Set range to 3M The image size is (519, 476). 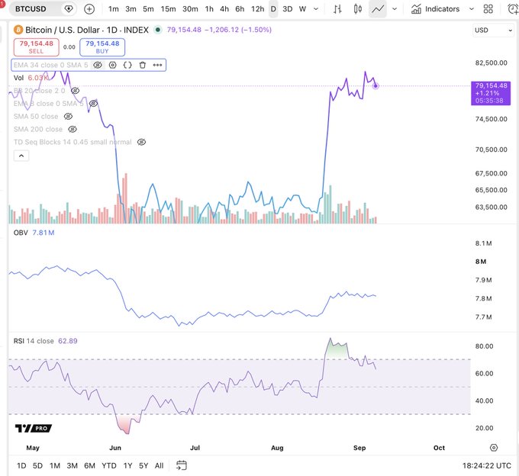point(73,466)
